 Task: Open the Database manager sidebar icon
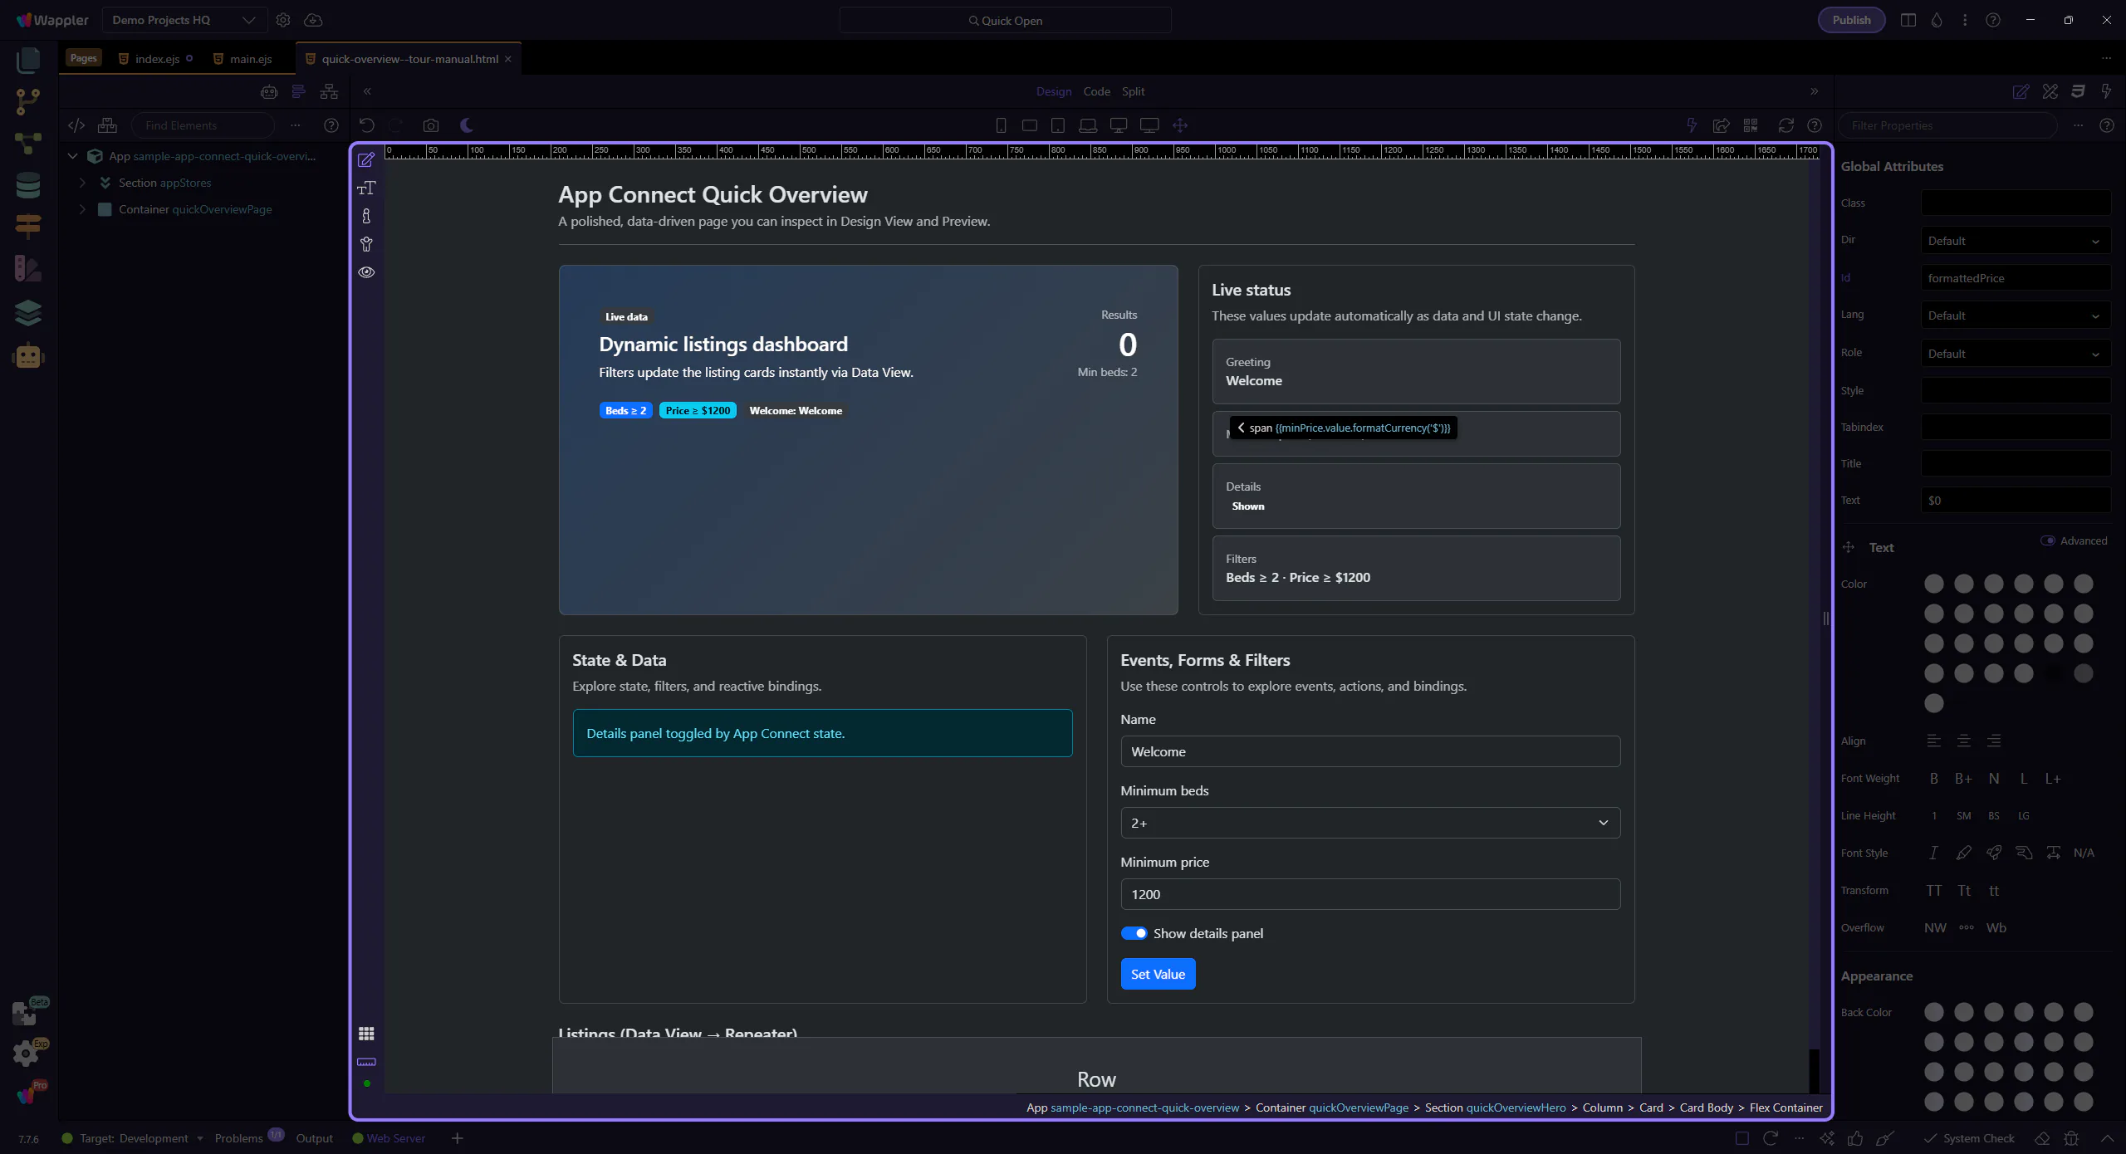point(27,185)
